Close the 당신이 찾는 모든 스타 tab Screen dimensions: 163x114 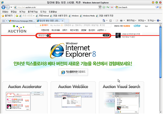(62, 21)
